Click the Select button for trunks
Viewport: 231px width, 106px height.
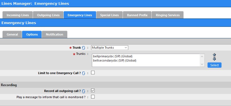click(214, 65)
